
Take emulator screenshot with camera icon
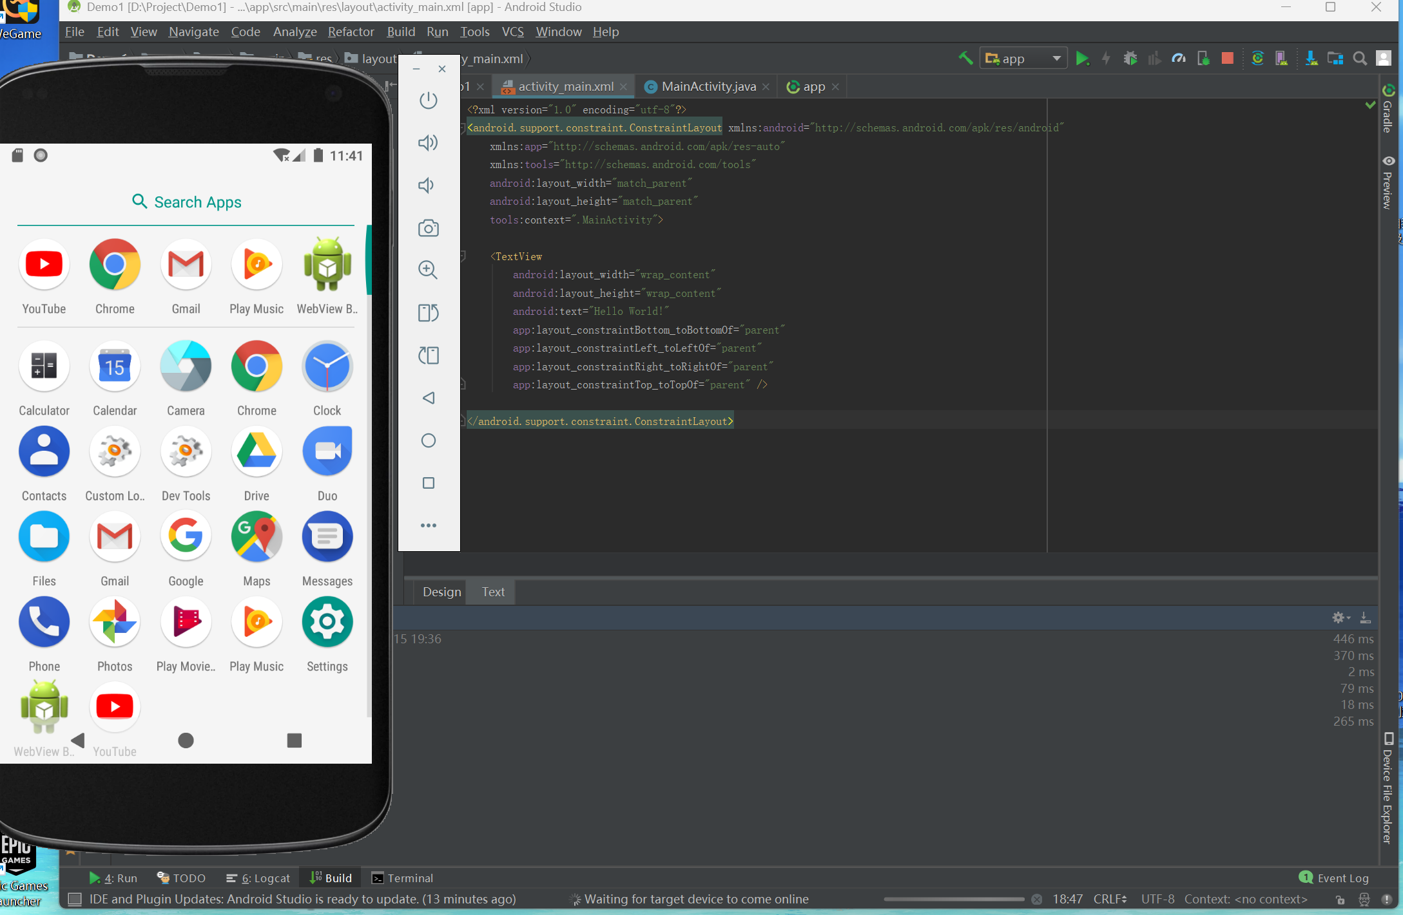point(429,228)
